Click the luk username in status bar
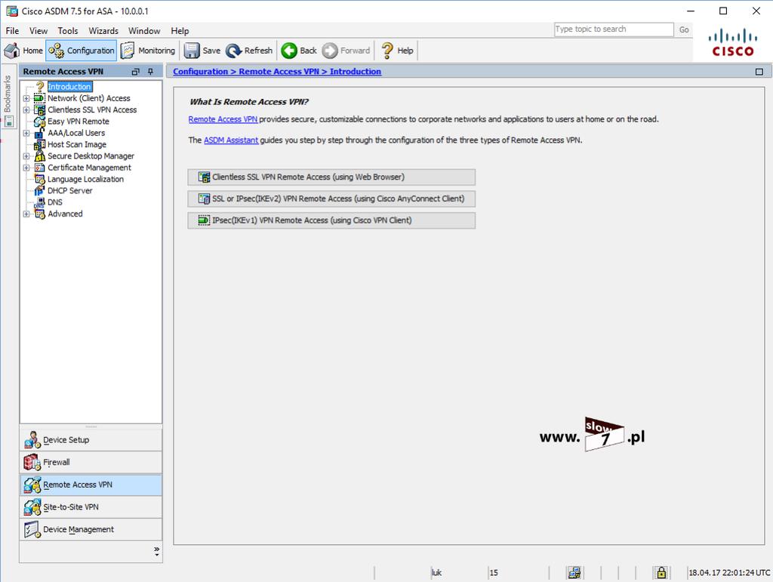Image resolution: width=773 pixels, height=582 pixels. pos(437,573)
